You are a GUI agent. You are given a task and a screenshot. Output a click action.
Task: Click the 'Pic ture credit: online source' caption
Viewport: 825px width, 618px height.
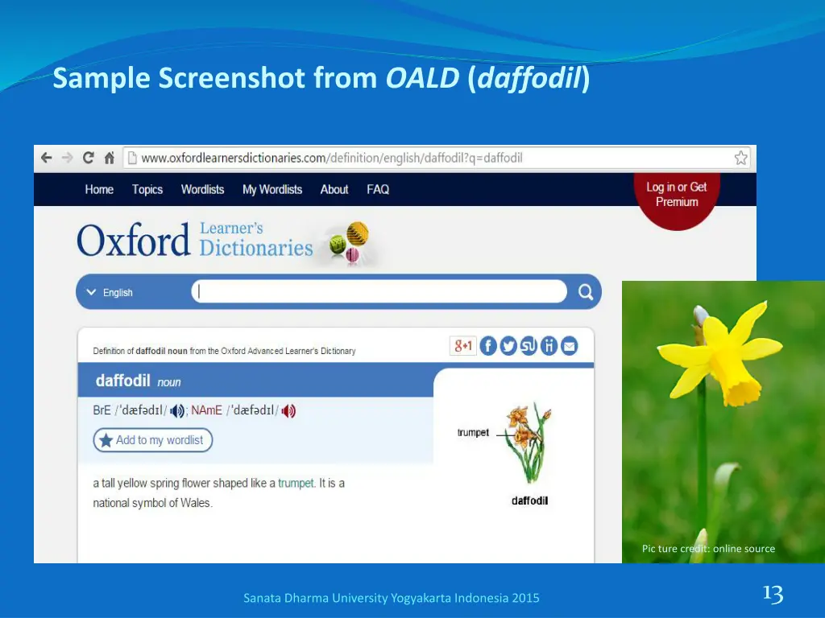coord(708,549)
